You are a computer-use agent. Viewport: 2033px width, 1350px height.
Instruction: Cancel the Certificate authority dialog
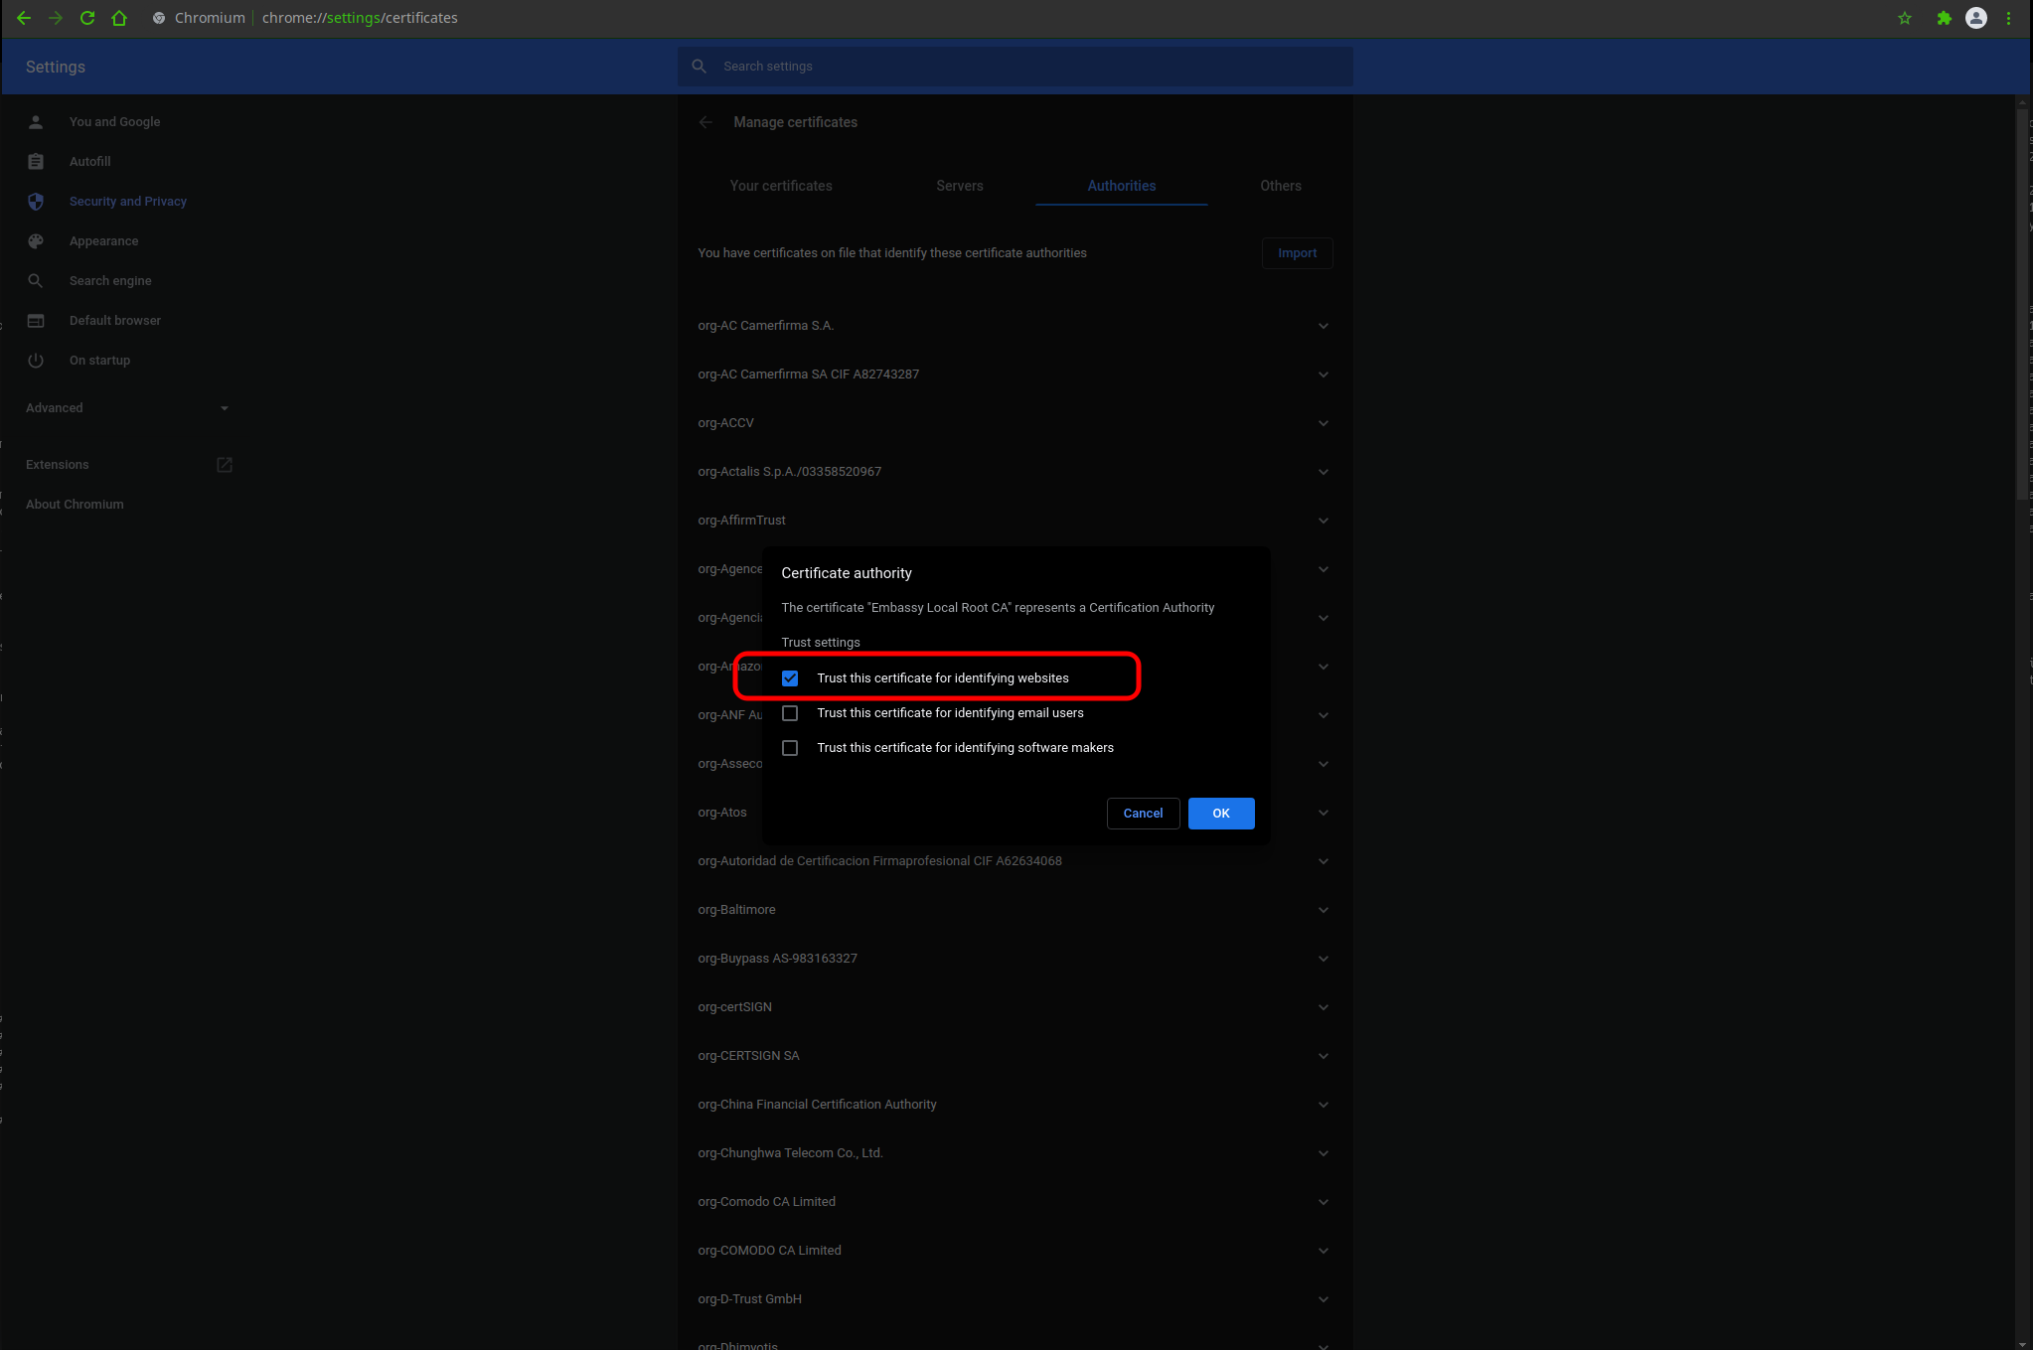point(1143,814)
